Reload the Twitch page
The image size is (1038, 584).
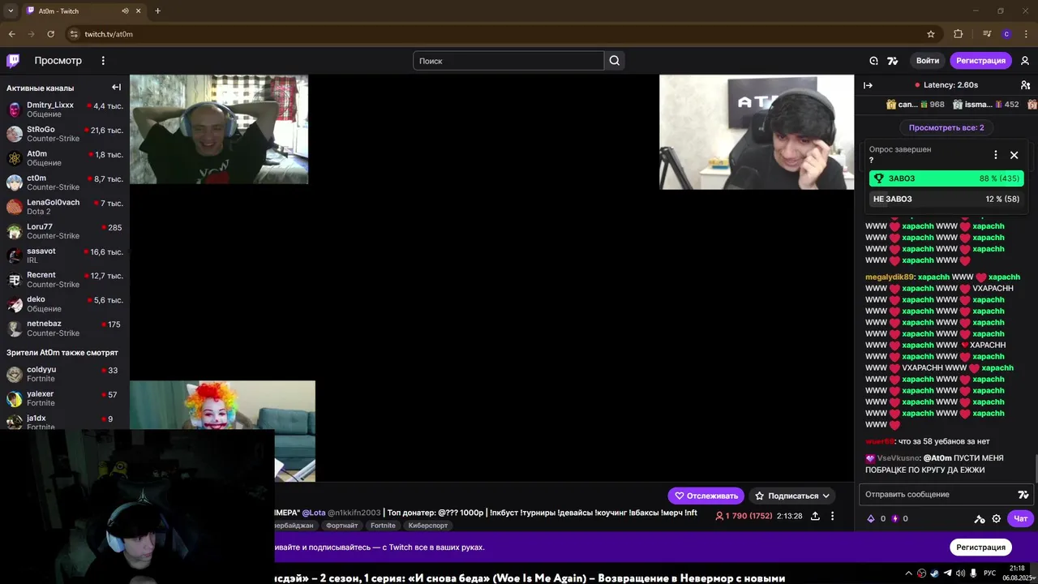[x=51, y=34]
